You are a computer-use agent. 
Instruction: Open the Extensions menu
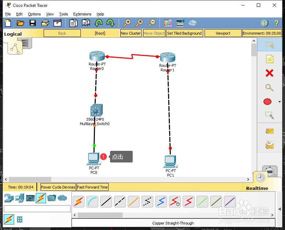[x=82, y=14]
